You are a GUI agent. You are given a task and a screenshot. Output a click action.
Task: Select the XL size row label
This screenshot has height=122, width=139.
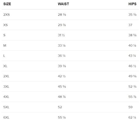point(5,66)
